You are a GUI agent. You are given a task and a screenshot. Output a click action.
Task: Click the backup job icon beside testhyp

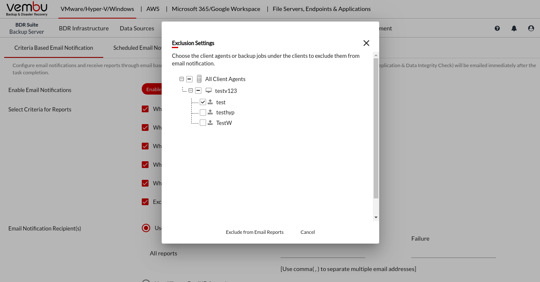click(210, 112)
